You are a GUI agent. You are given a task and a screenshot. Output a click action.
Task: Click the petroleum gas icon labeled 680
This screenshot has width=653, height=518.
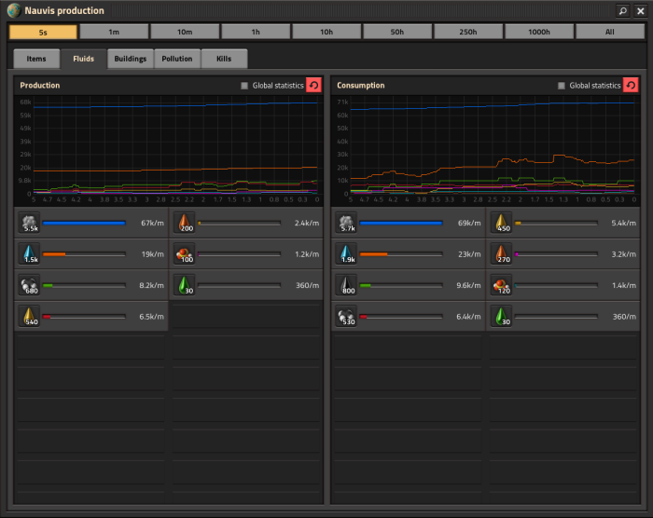(30, 285)
